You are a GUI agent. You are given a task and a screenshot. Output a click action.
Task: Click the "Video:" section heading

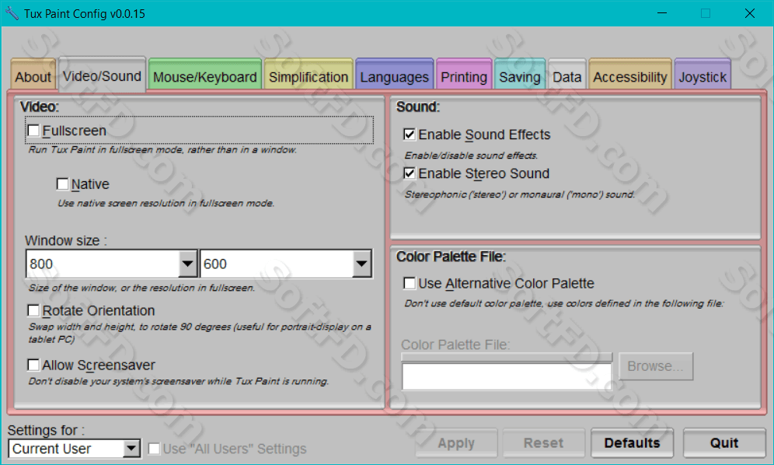pos(39,107)
